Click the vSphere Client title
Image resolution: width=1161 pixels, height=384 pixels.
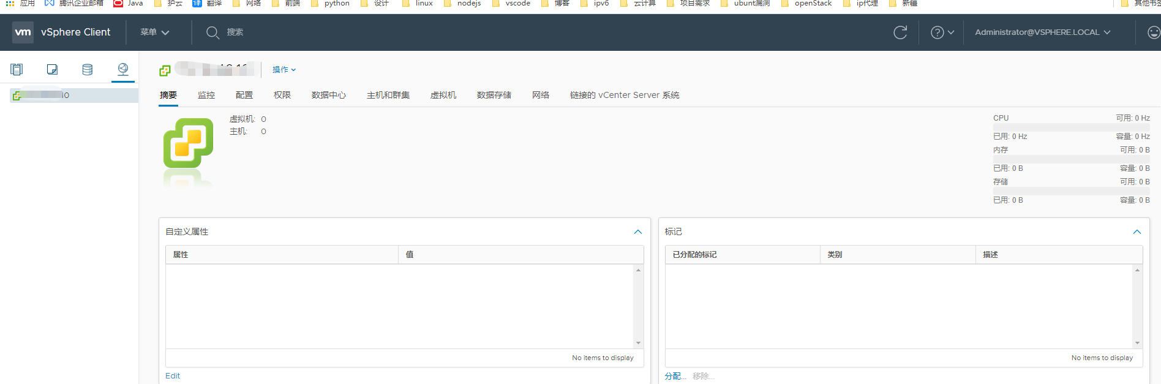(x=76, y=32)
